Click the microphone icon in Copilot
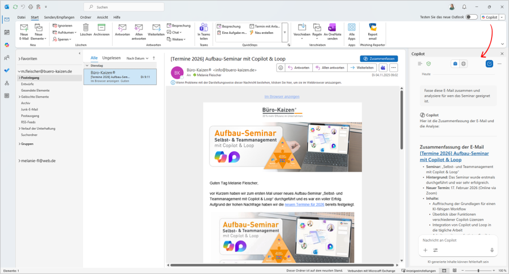Viewport: 509px width, 274px height. (492, 250)
